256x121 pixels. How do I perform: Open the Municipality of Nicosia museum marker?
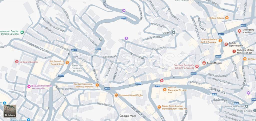coord(239,31)
